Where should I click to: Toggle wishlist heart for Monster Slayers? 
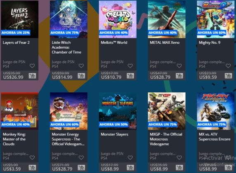[130, 157]
